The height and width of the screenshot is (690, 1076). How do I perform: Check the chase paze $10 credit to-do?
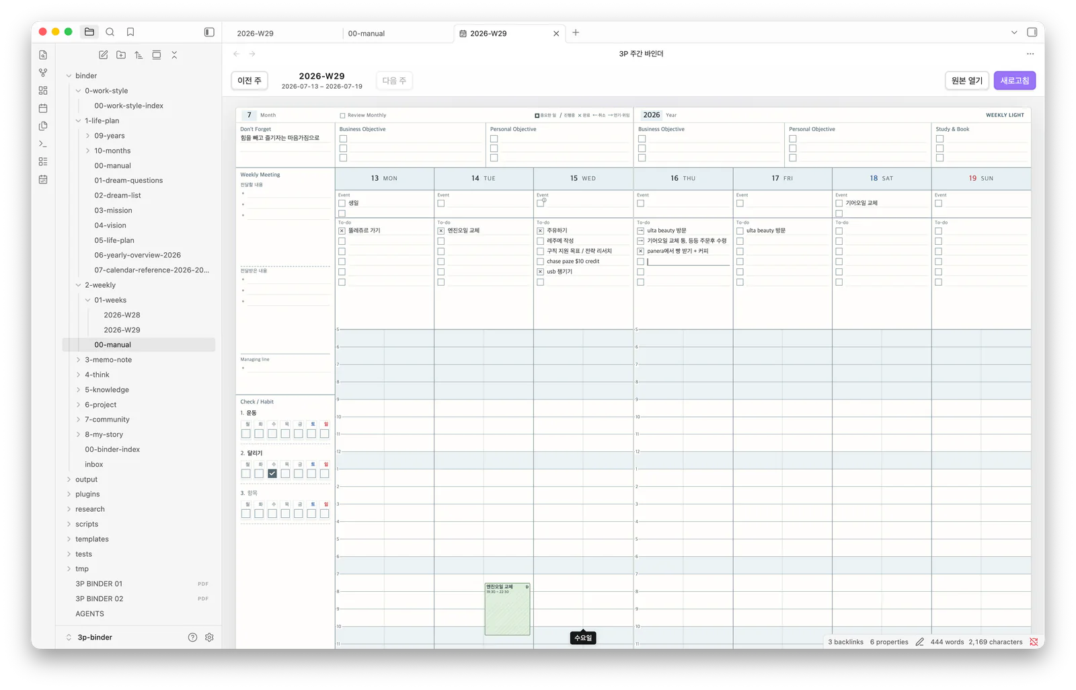(540, 262)
